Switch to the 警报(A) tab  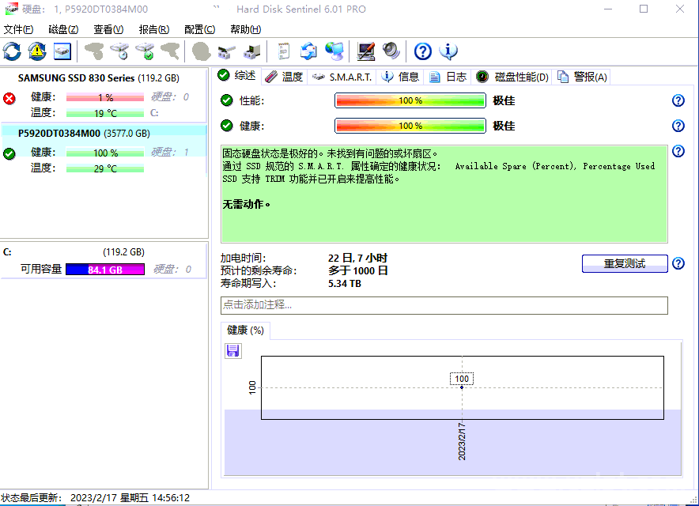pos(582,77)
